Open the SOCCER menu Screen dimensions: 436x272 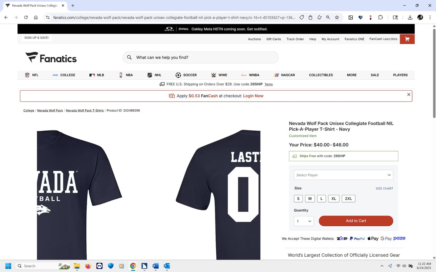186,75
